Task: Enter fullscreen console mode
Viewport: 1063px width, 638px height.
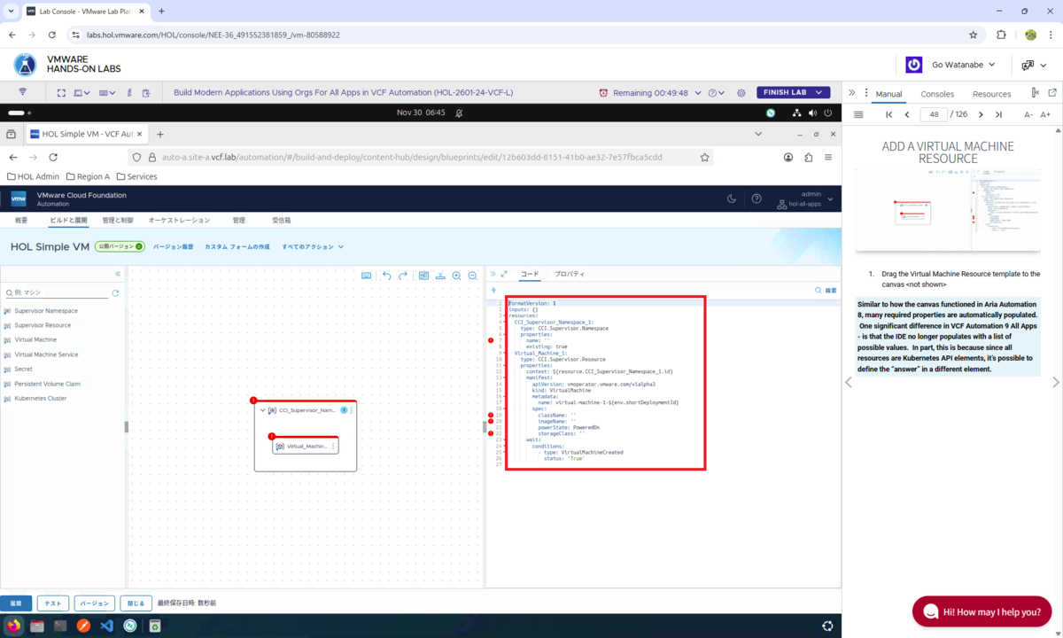Action: point(61,92)
